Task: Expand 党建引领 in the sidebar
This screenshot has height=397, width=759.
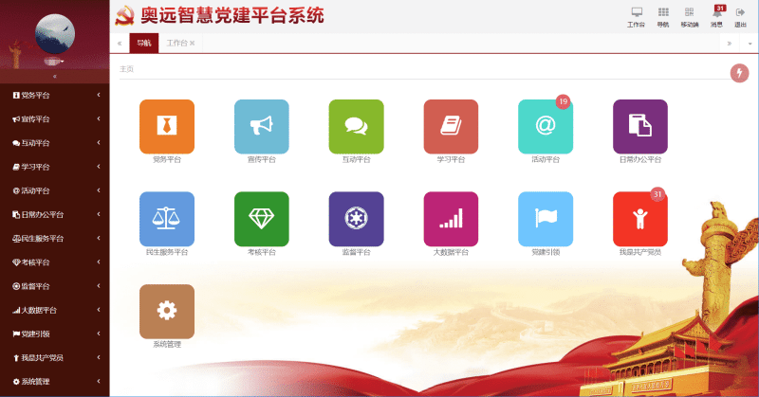Action: [55, 334]
